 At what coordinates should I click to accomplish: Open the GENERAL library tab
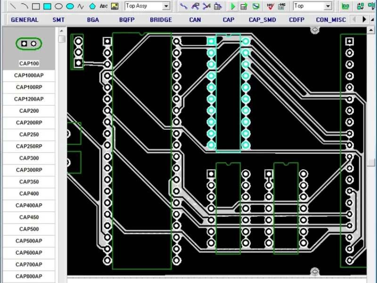(25, 20)
